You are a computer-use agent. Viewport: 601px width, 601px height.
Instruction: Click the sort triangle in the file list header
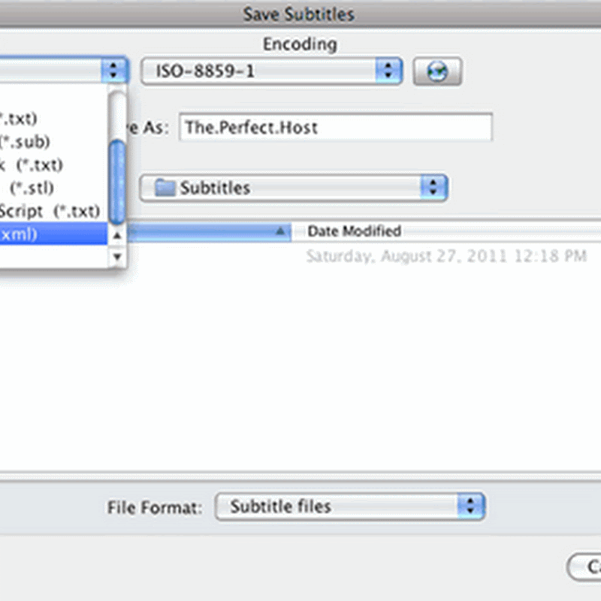coord(281,232)
